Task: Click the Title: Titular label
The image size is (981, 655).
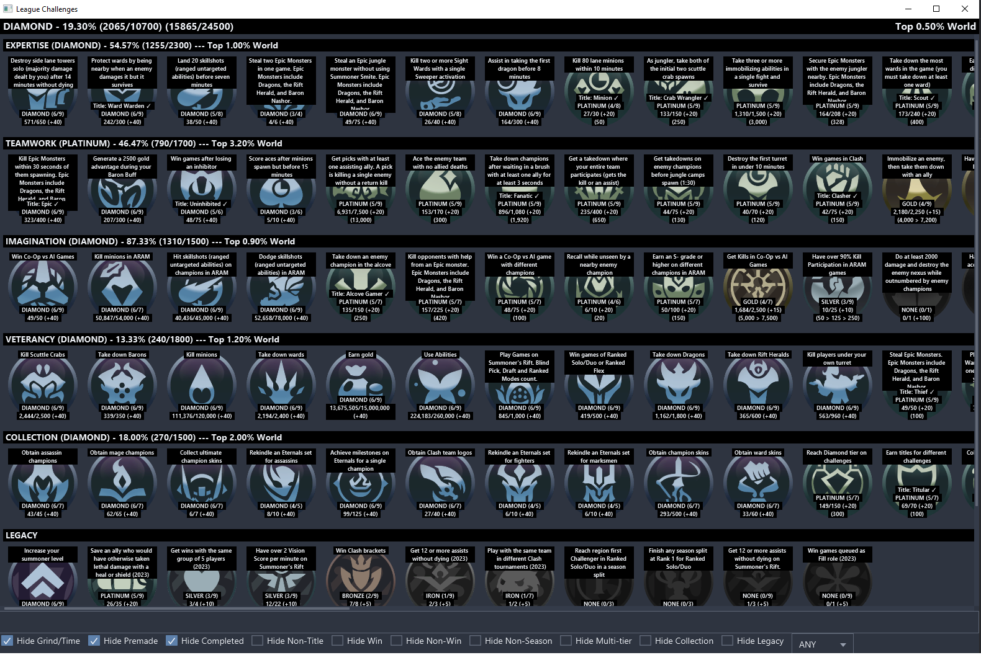Action: [917, 490]
